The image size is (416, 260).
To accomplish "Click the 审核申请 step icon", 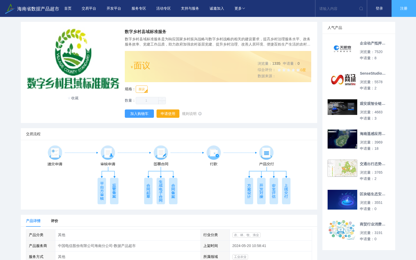I will click(108, 153).
